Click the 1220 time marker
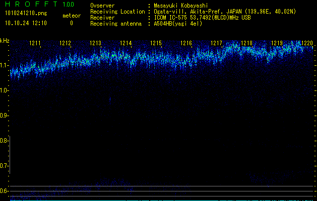 [x=307, y=43]
